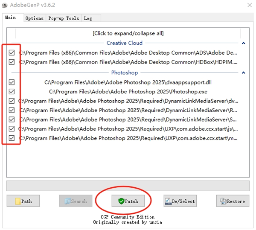256x230 pixels.
Task: Select the dvaappsupport.dll path text
Action: tap(128, 82)
